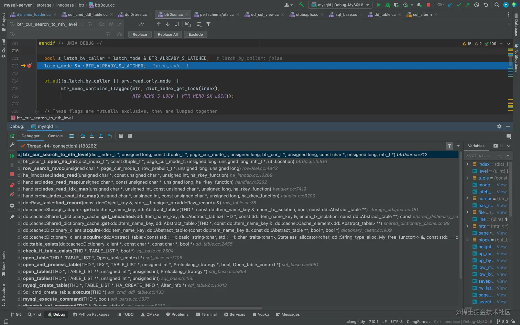
Task: Open mysqld Debug-MySQL8 run configuration dropdown
Action: point(340,5)
